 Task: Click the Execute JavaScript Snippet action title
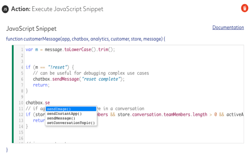67,9
